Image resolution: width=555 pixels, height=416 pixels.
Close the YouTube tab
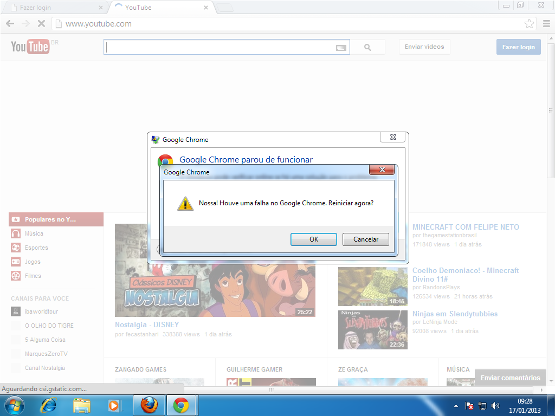coord(205,8)
